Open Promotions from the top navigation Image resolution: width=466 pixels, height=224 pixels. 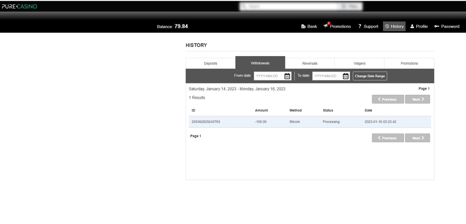[337, 26]
